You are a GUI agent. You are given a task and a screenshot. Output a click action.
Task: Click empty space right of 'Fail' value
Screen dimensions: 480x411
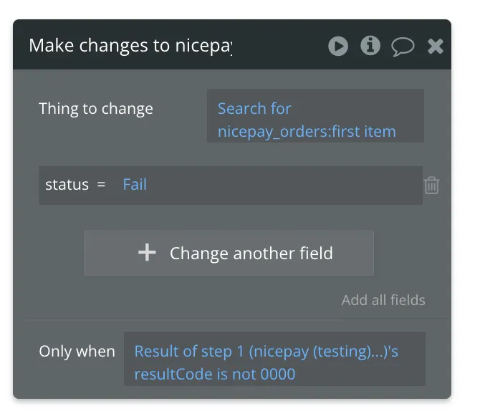(x=287, y=185)
